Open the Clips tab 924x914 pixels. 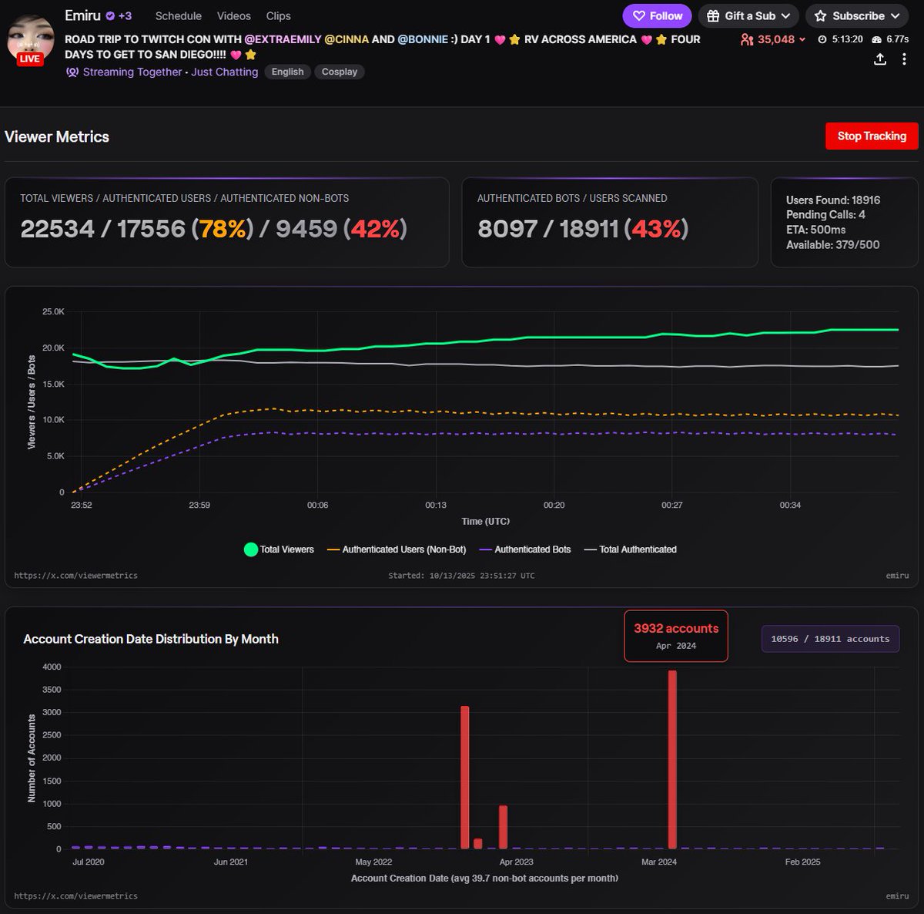(278, 15)
